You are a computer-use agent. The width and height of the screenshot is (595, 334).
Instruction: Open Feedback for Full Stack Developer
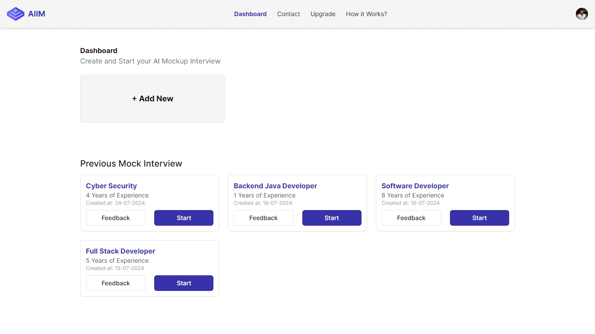[x=115, y=283]
